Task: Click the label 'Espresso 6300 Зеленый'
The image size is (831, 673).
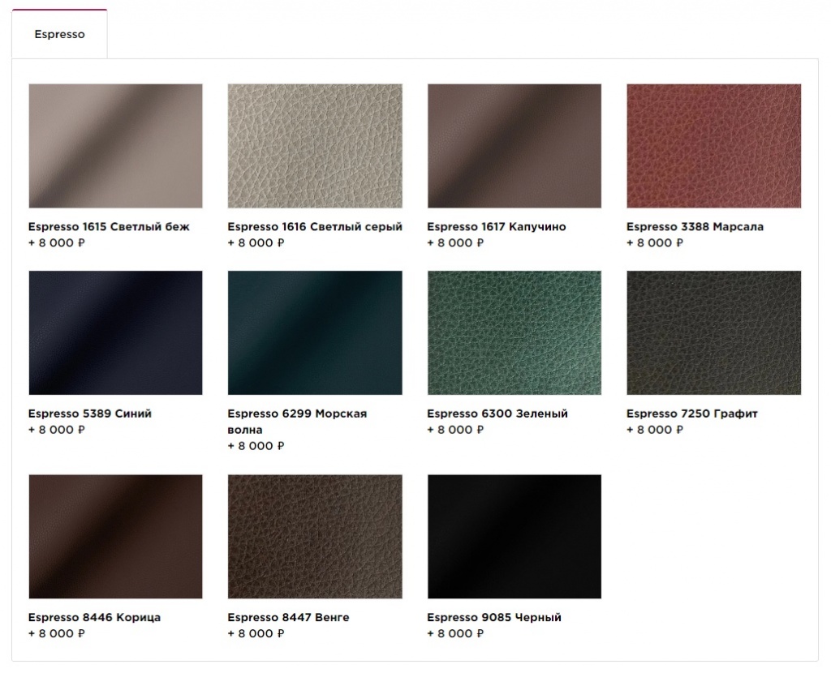Action: click(x=497, y=414)
